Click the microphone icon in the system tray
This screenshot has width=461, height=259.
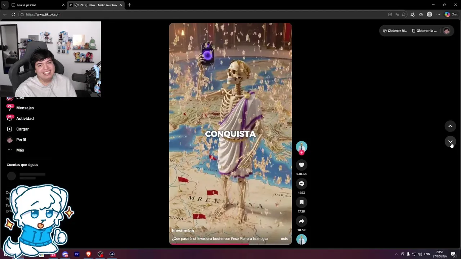click(x=408, y=254)
